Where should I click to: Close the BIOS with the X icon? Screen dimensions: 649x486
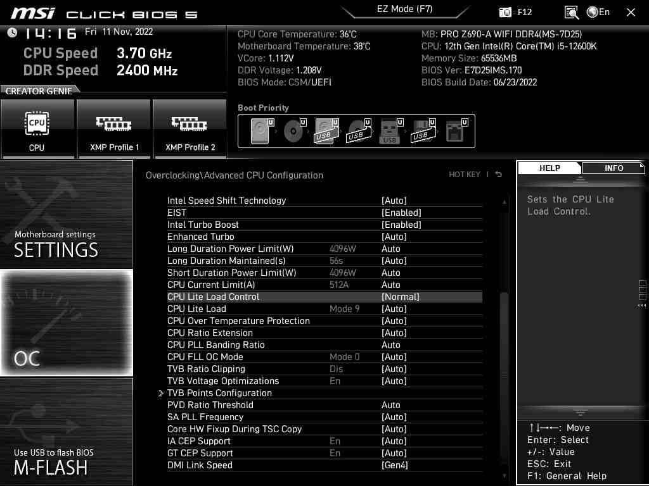[x=631, y=13]
